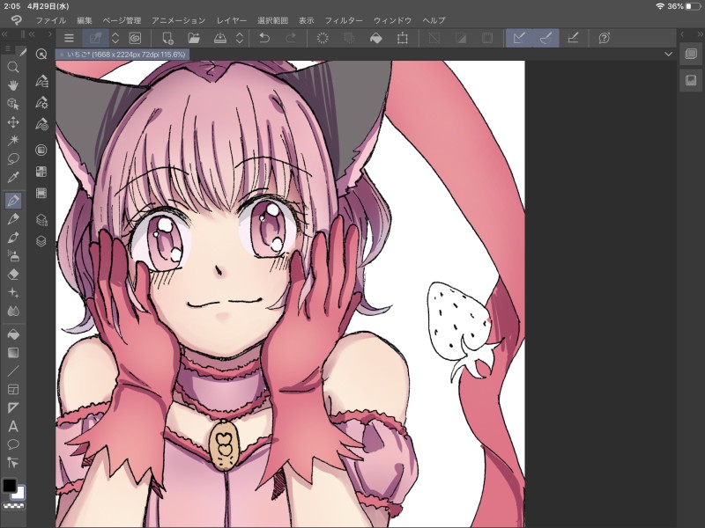
Task: Select the Auto select magic wand tool
Action: 13,141
